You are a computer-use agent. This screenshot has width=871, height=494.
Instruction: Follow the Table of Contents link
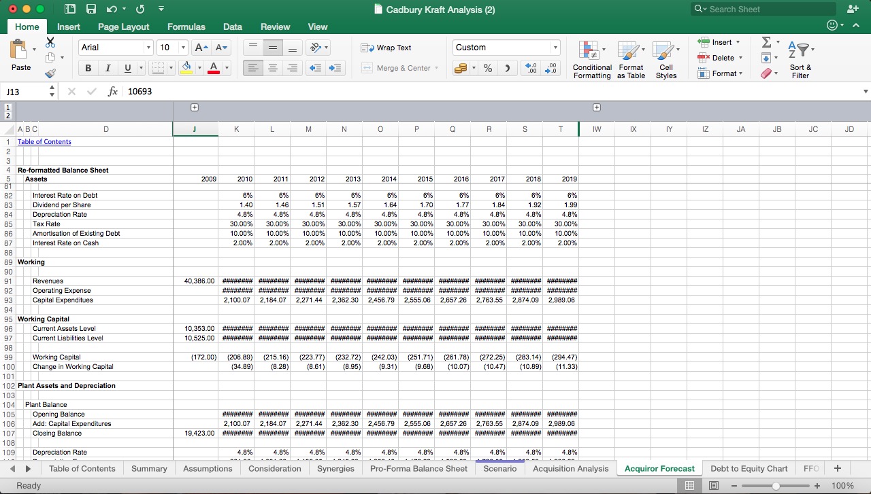pos(44,142)
